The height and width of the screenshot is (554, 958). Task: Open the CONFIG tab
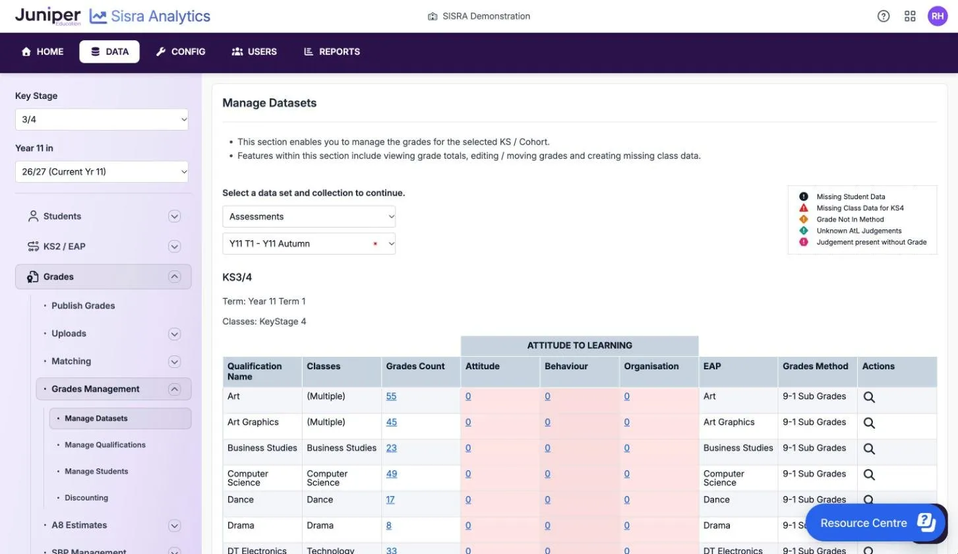[181, 51]
